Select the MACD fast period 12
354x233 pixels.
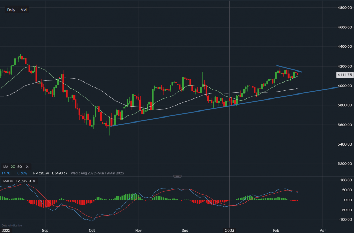pyautogui.click(x=18, y=181)
